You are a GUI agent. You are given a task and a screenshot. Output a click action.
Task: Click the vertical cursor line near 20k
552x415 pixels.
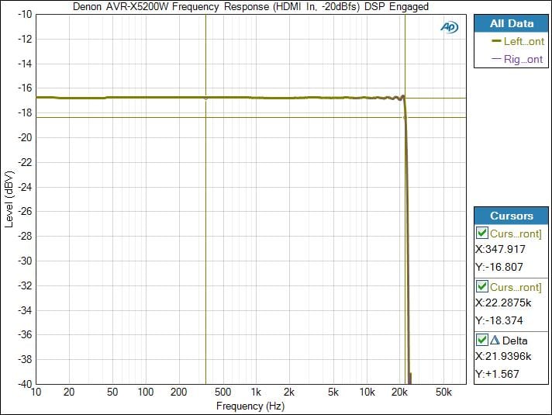(x=404, y=233)
